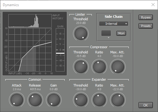158x112 pixels.
Task: Click the compressor knee point on transfer curve
Action: point(34,47)
